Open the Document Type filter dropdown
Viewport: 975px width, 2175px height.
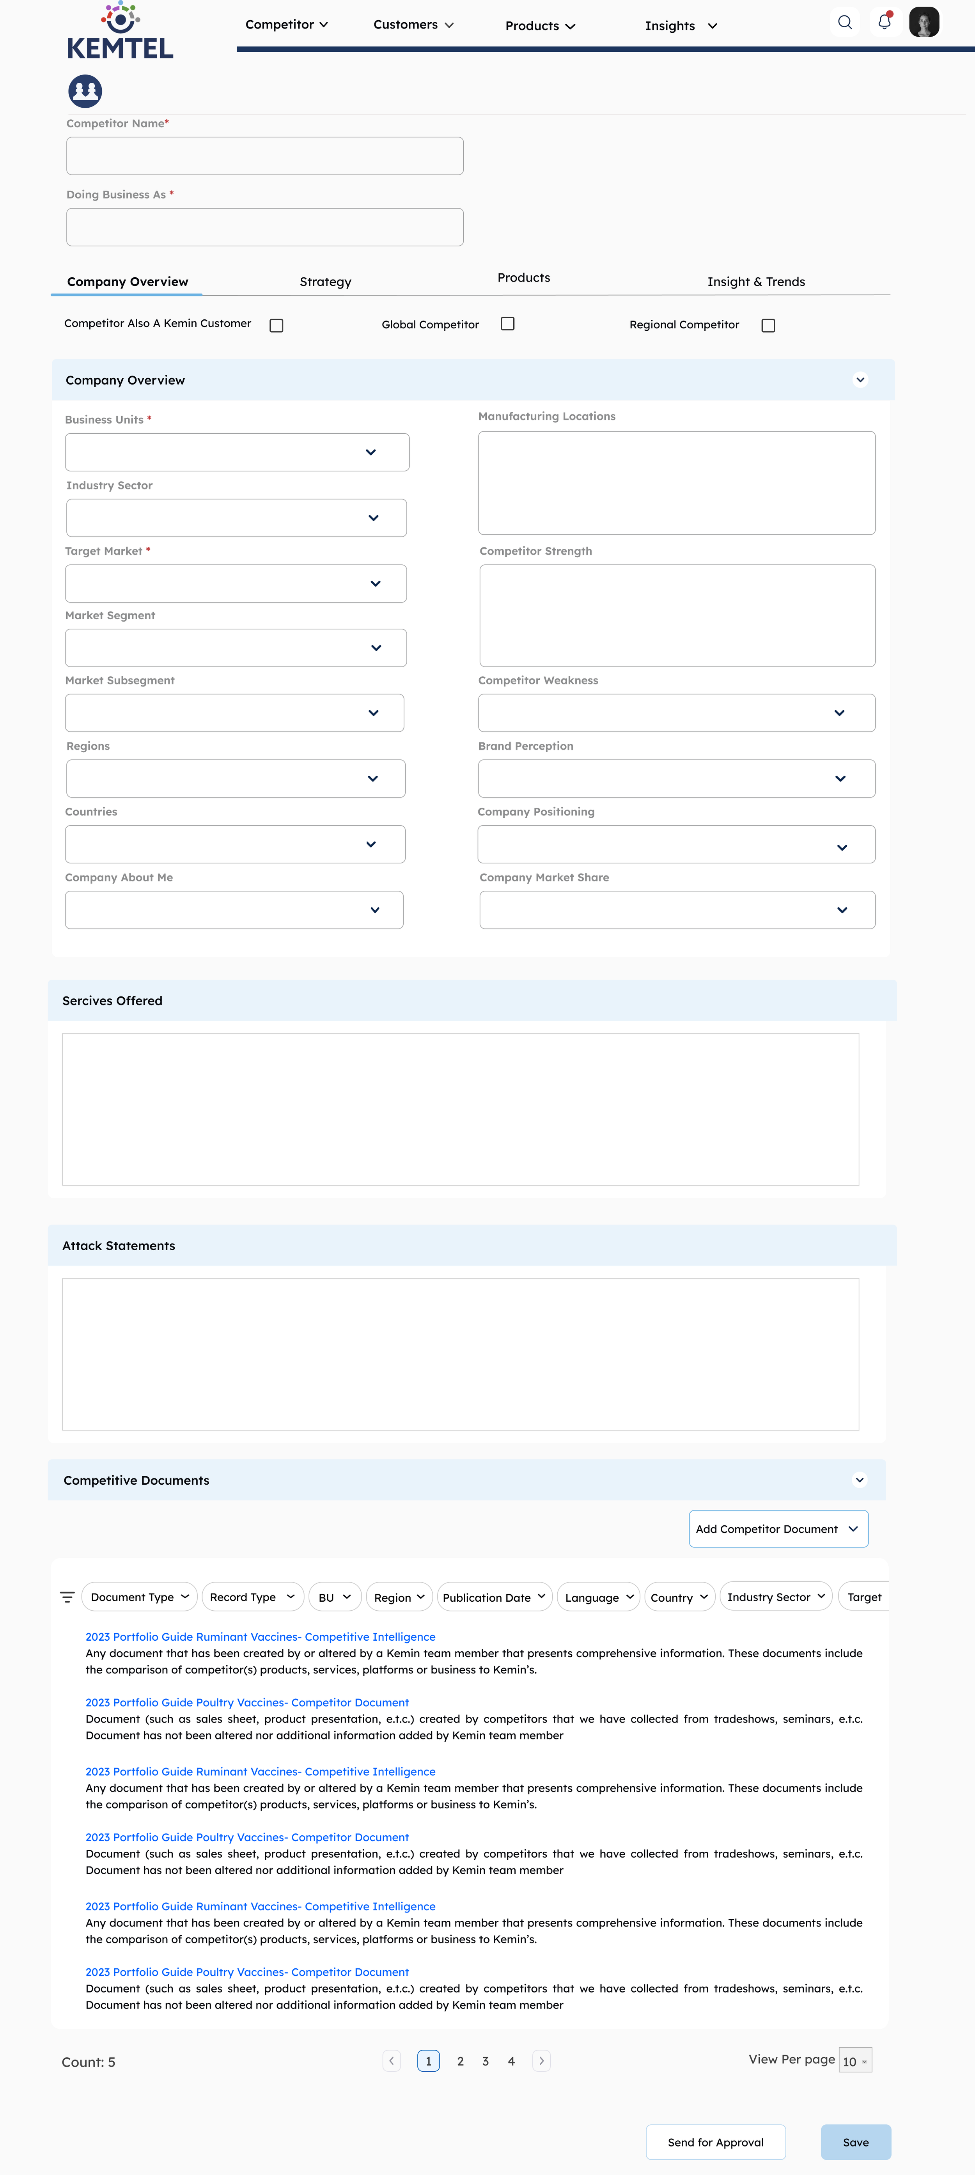click(x=139, y=1597)
